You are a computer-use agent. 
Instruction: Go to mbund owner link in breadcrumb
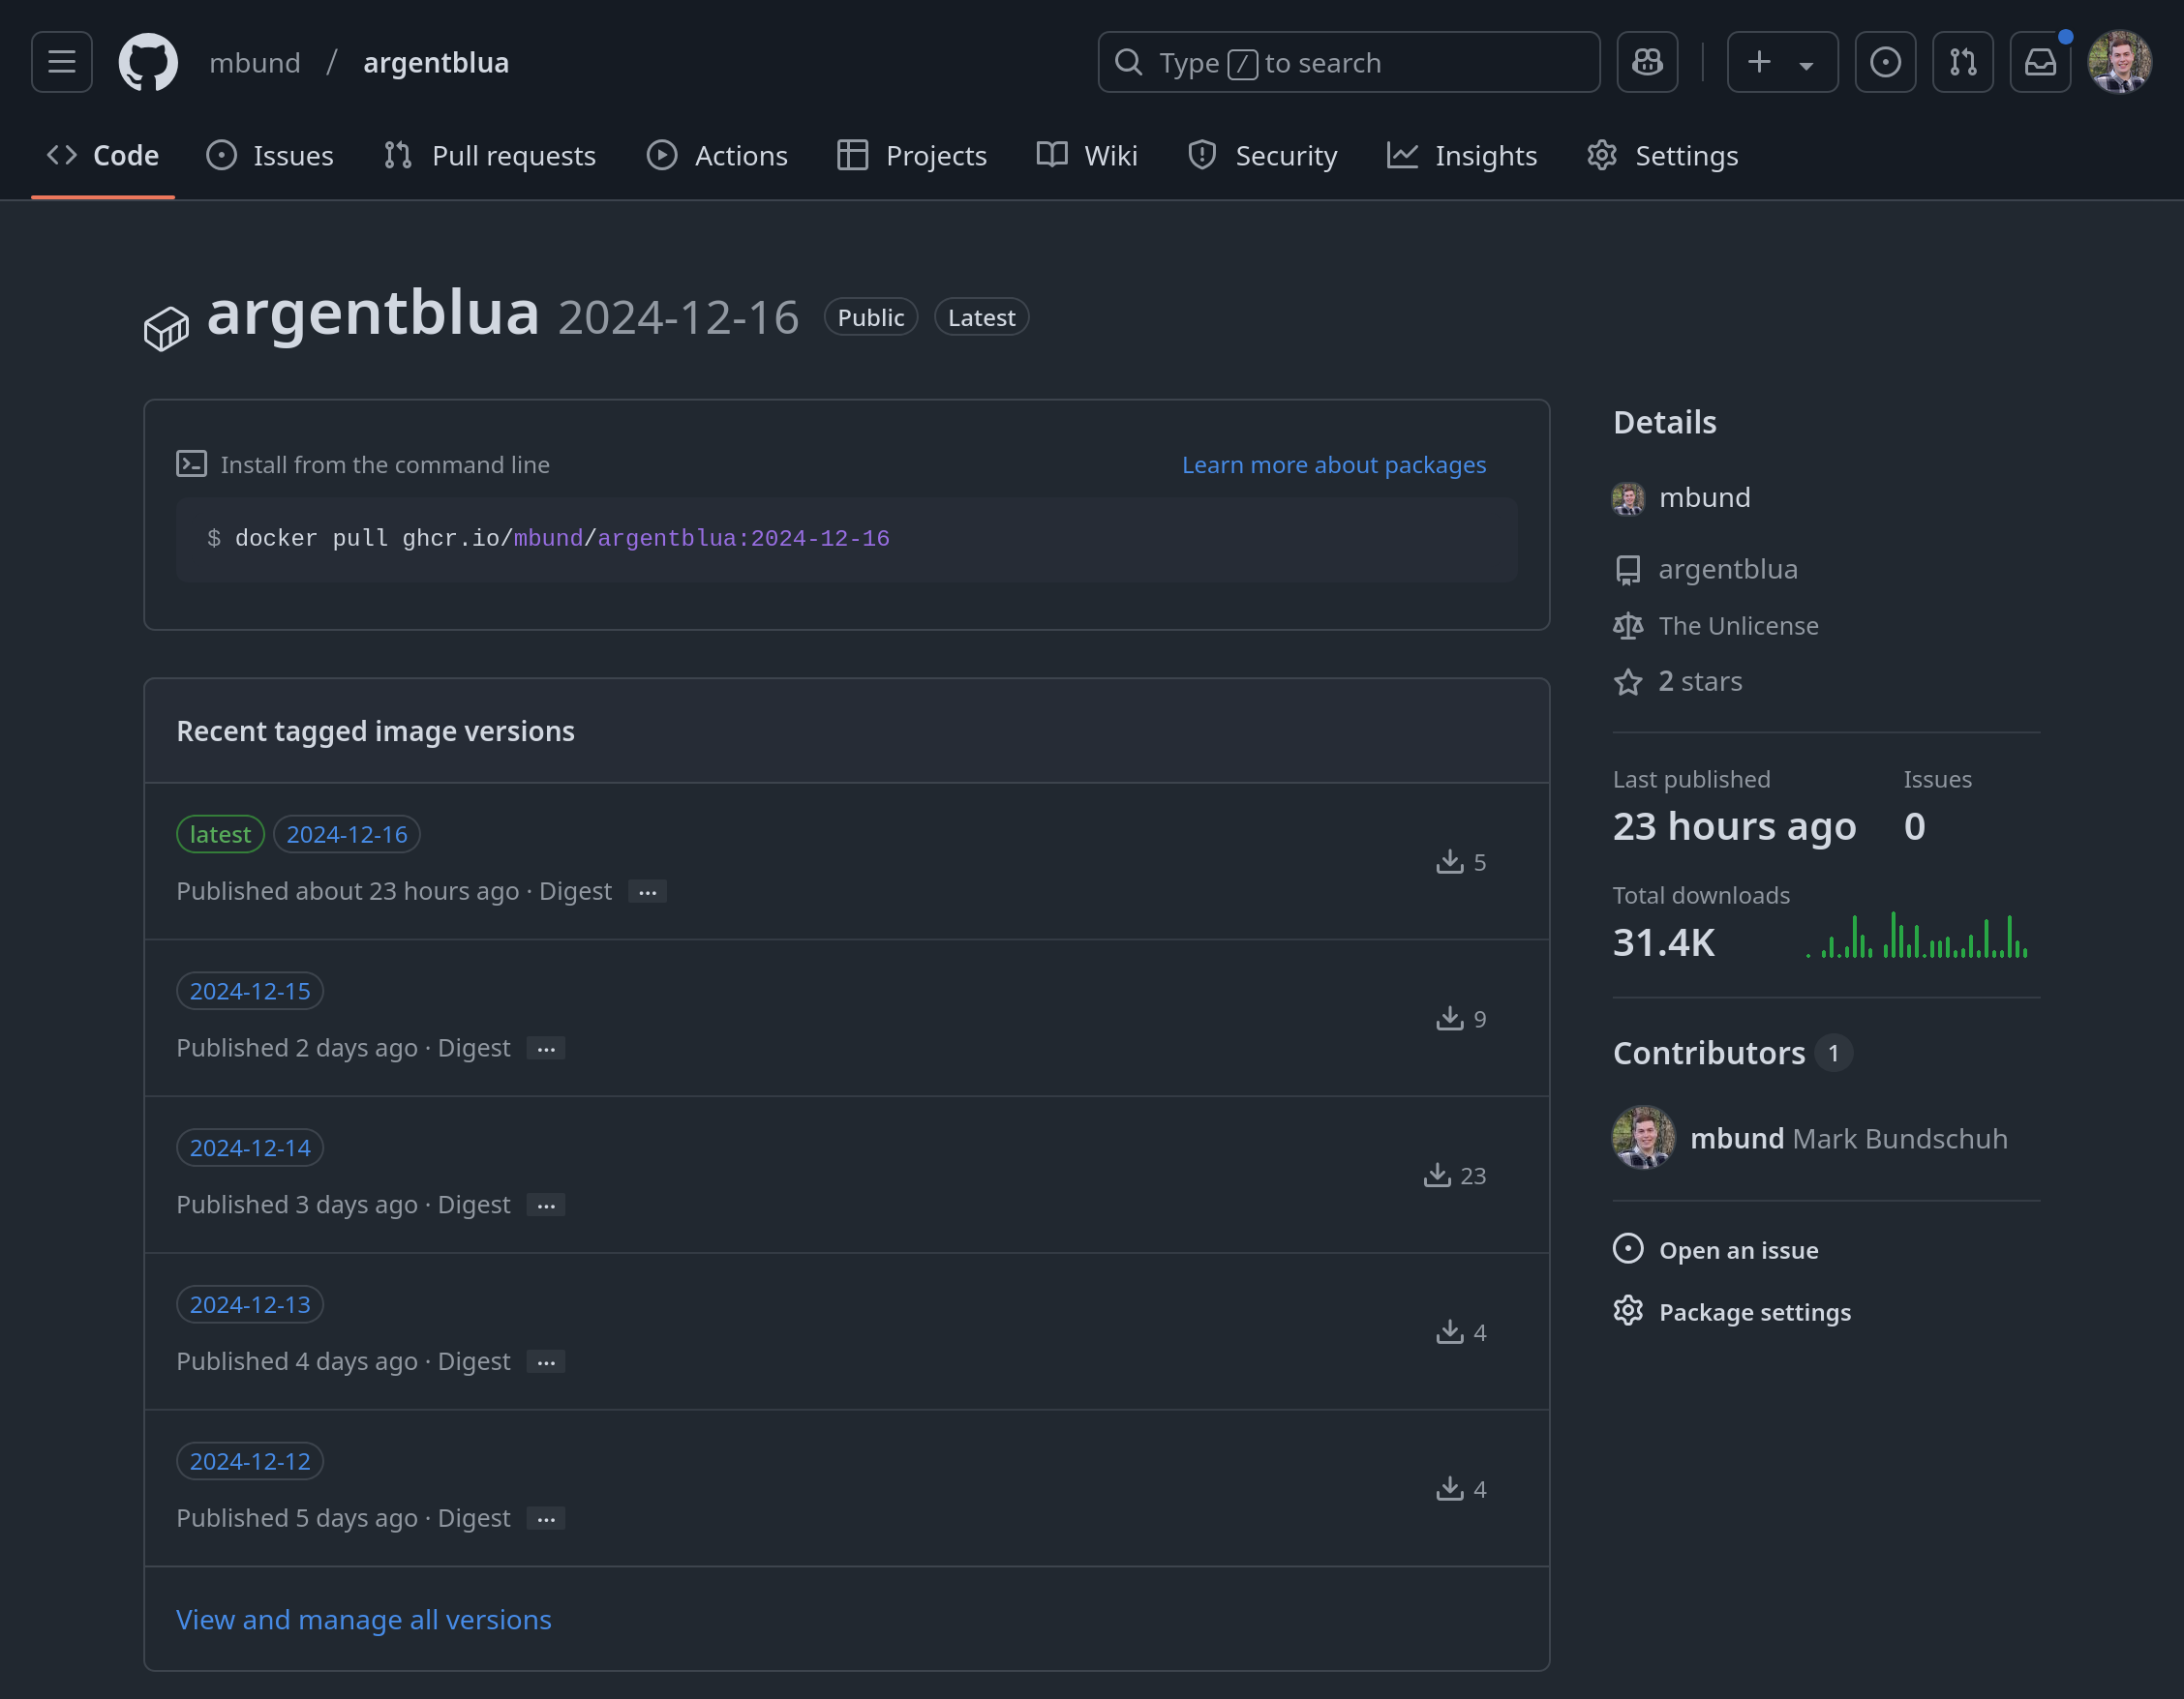255,63
